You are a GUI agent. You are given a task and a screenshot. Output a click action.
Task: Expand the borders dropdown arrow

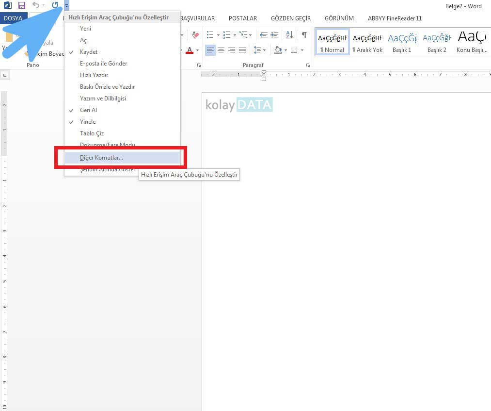(x=302, y=50)
